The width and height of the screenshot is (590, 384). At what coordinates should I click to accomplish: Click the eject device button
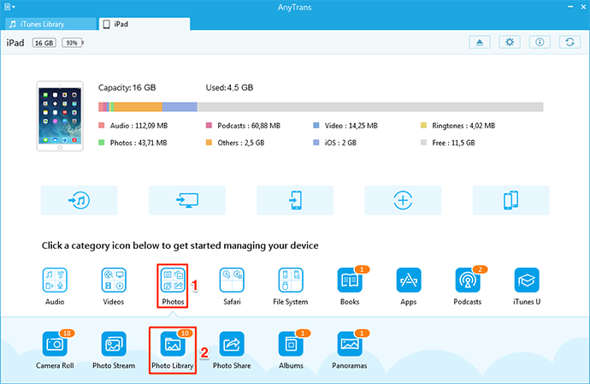[480, 42]
